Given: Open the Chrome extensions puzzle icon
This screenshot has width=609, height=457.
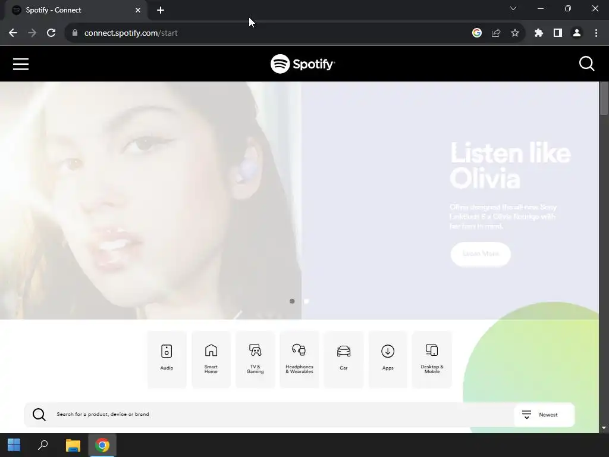Looking at the screenshot, I should click(x=538, y=33).
